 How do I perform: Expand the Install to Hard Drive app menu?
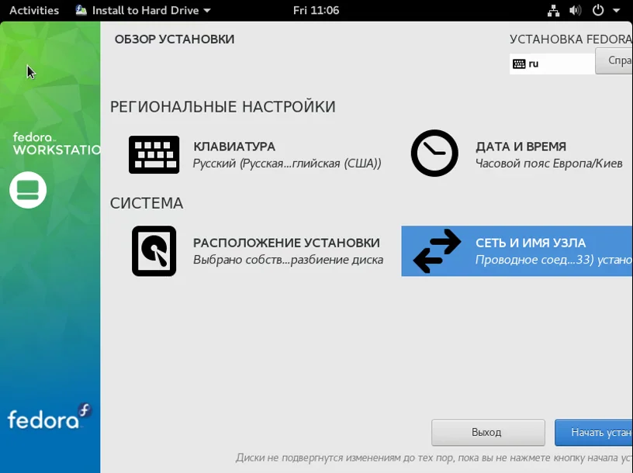144,10
